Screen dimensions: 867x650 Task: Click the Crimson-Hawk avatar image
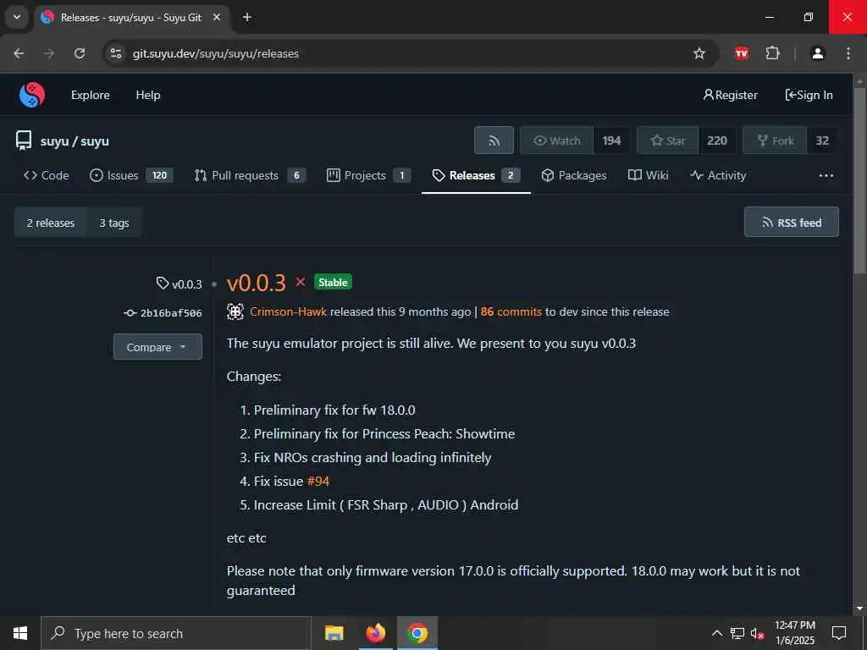point(235,311)
